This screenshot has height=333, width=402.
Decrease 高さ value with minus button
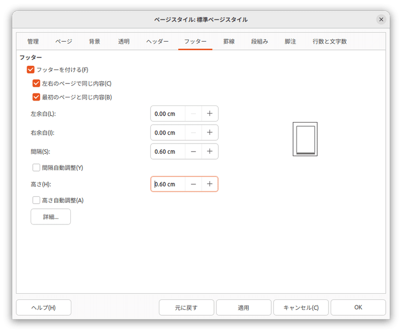193,184
